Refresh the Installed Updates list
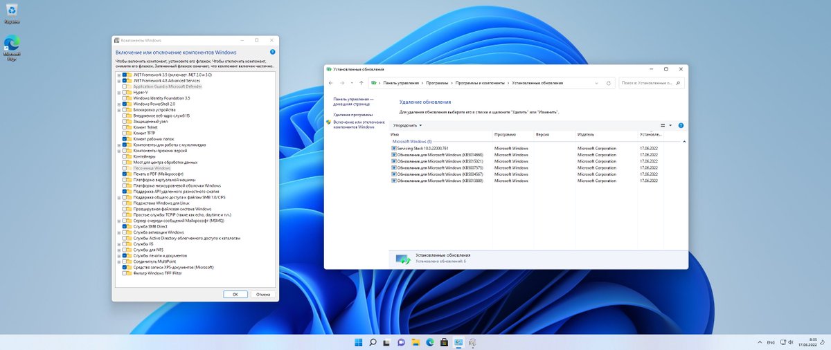831x350 pixels. point(609,83)
